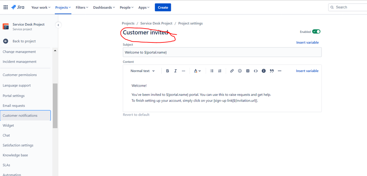367x176 pixels.
Task: Click the Customer invited heading
Action: point(145,33)
